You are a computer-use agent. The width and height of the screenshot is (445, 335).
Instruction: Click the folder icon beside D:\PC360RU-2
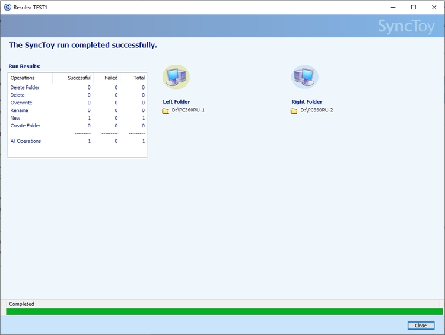(x=294, y=111)
